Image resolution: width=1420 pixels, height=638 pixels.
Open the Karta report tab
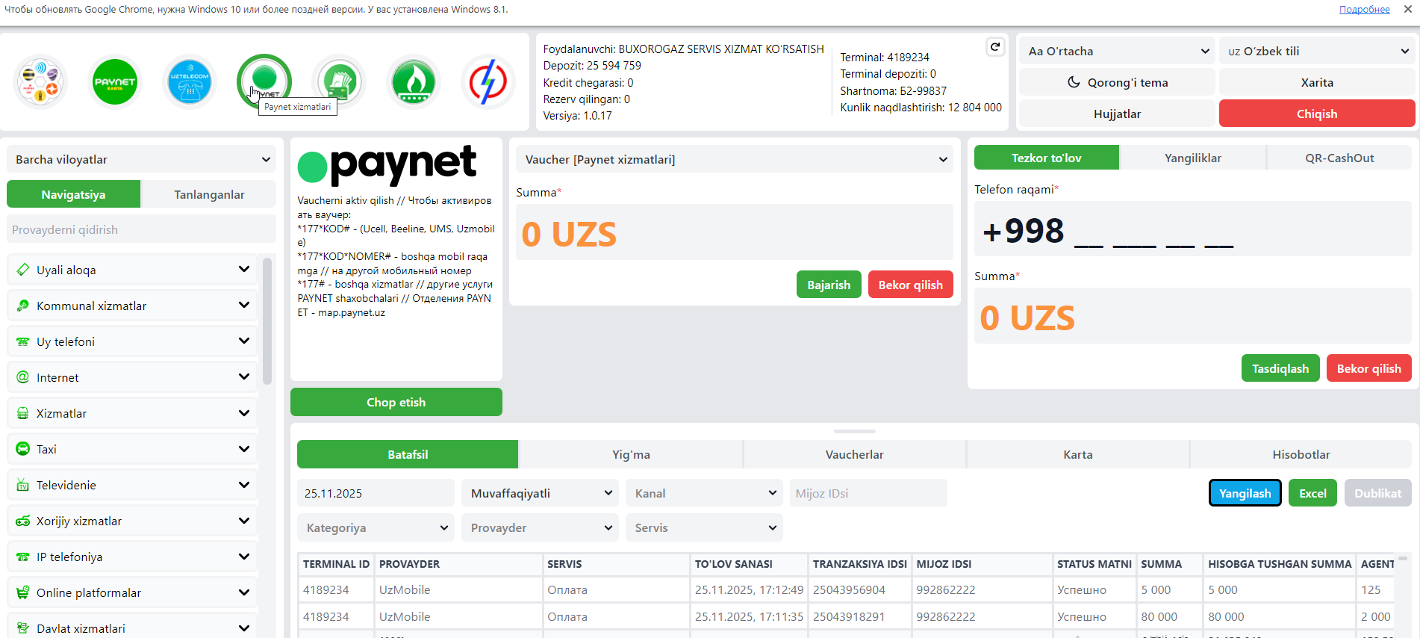(1077, 454)
